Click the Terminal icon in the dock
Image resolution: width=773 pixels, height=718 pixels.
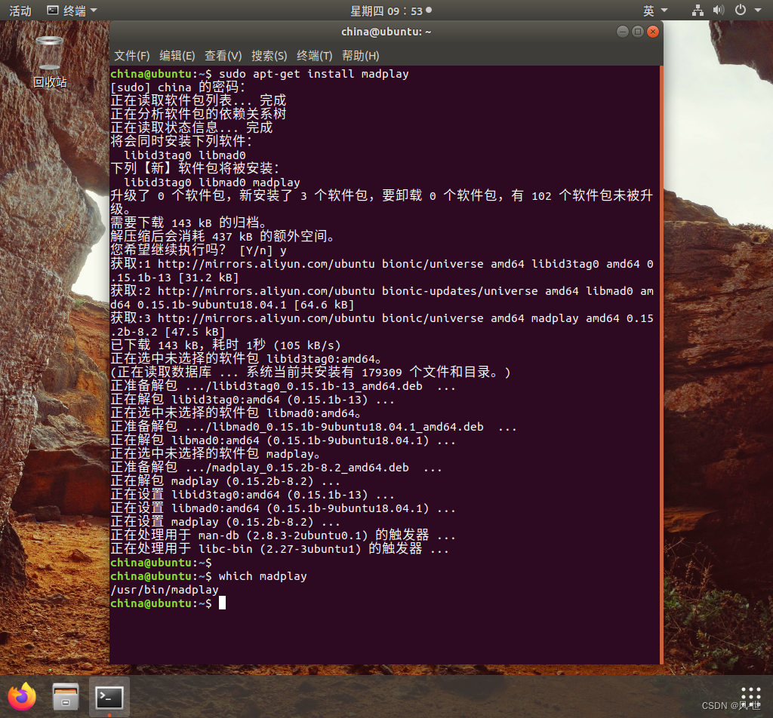pyautogui.click(x=108, y=695)
